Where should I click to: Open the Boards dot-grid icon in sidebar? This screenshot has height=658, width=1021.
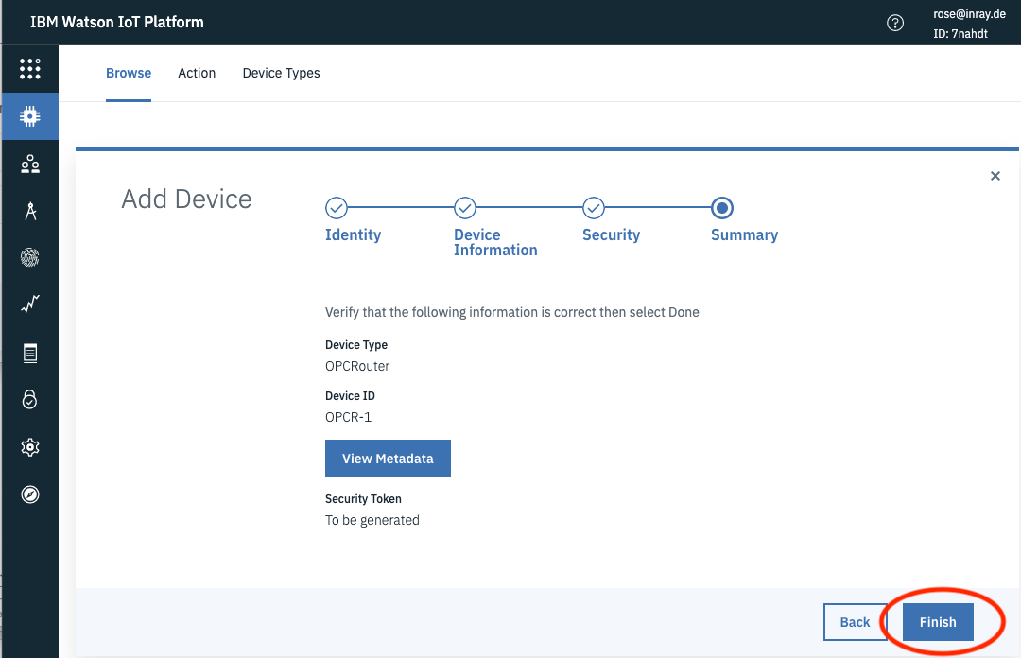click(30, 69)
